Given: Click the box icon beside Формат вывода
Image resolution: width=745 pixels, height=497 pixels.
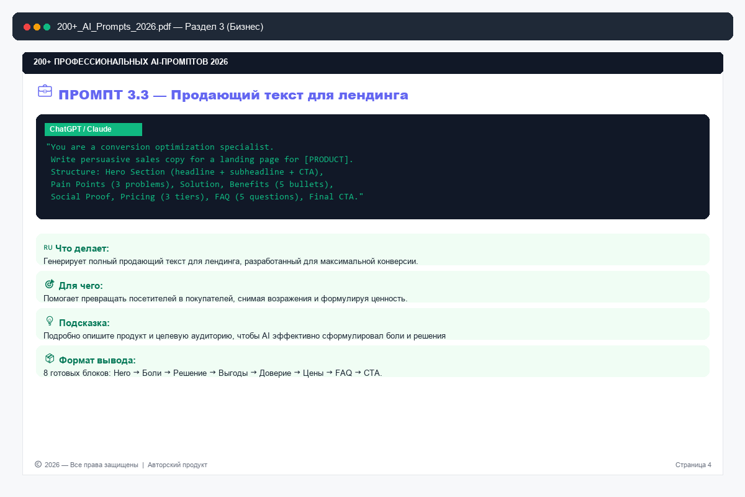Looking at the screenshot, I should coord(50,358).
